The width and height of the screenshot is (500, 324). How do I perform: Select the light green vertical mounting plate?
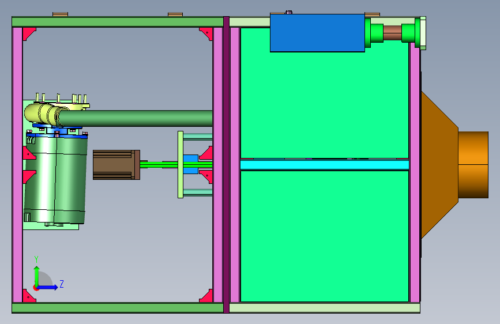pos(181,164)
